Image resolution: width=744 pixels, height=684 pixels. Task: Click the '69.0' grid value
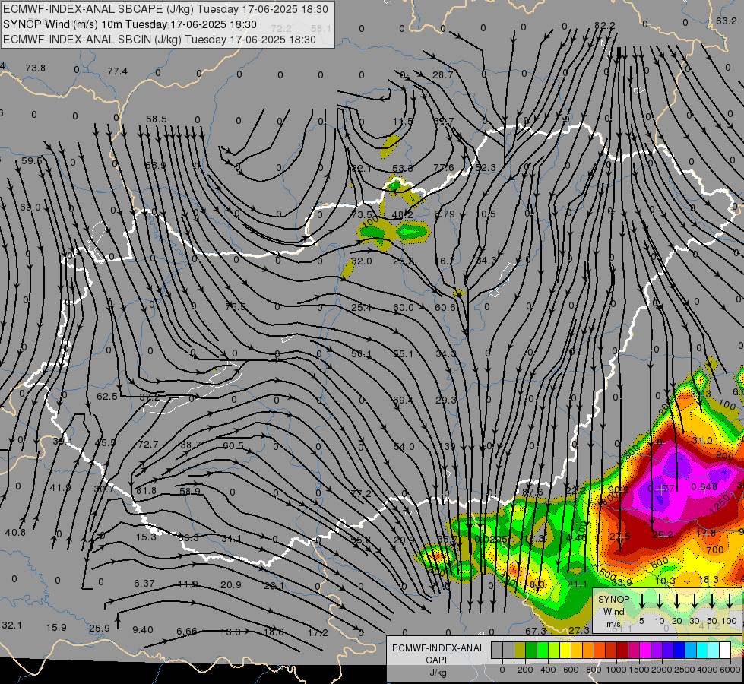[30, 207]
